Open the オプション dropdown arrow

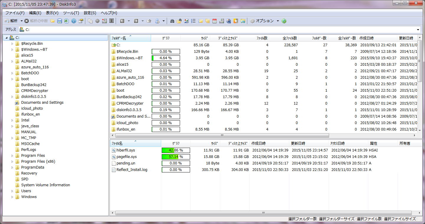(x=278, y=21)
